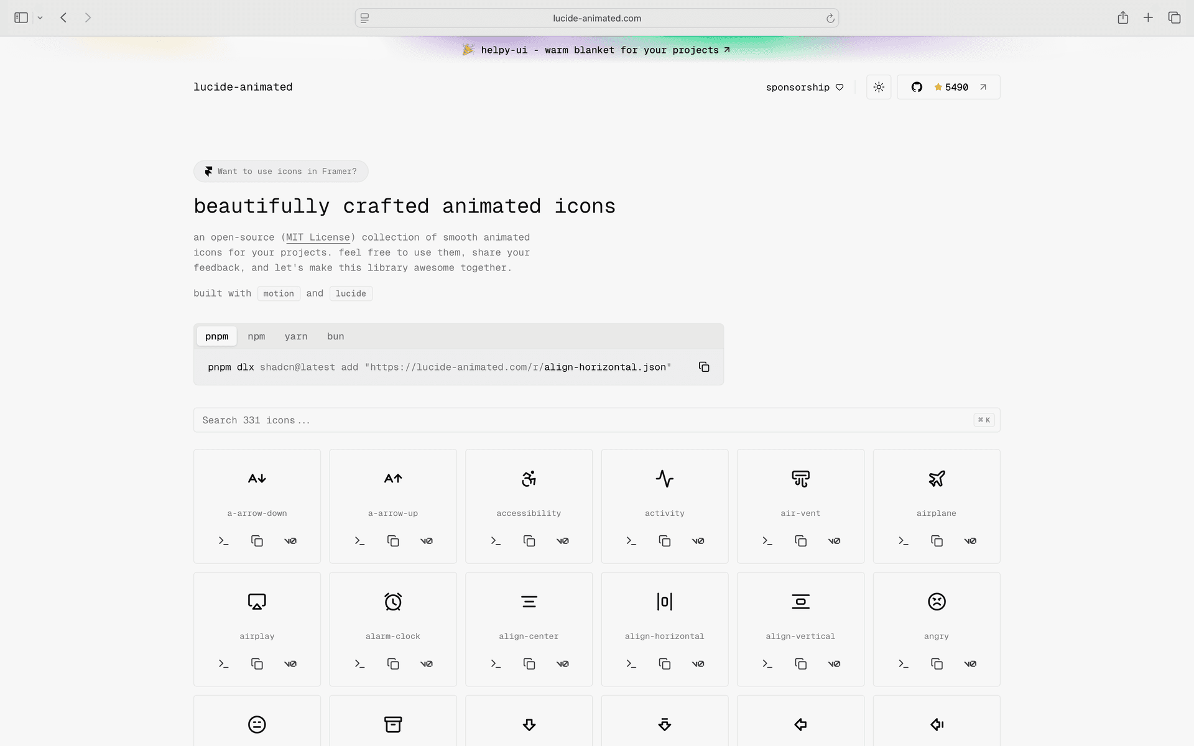Expand the Safari sidebar dropdown chevron
The image size is (1194, 746).
pos(40,18)
